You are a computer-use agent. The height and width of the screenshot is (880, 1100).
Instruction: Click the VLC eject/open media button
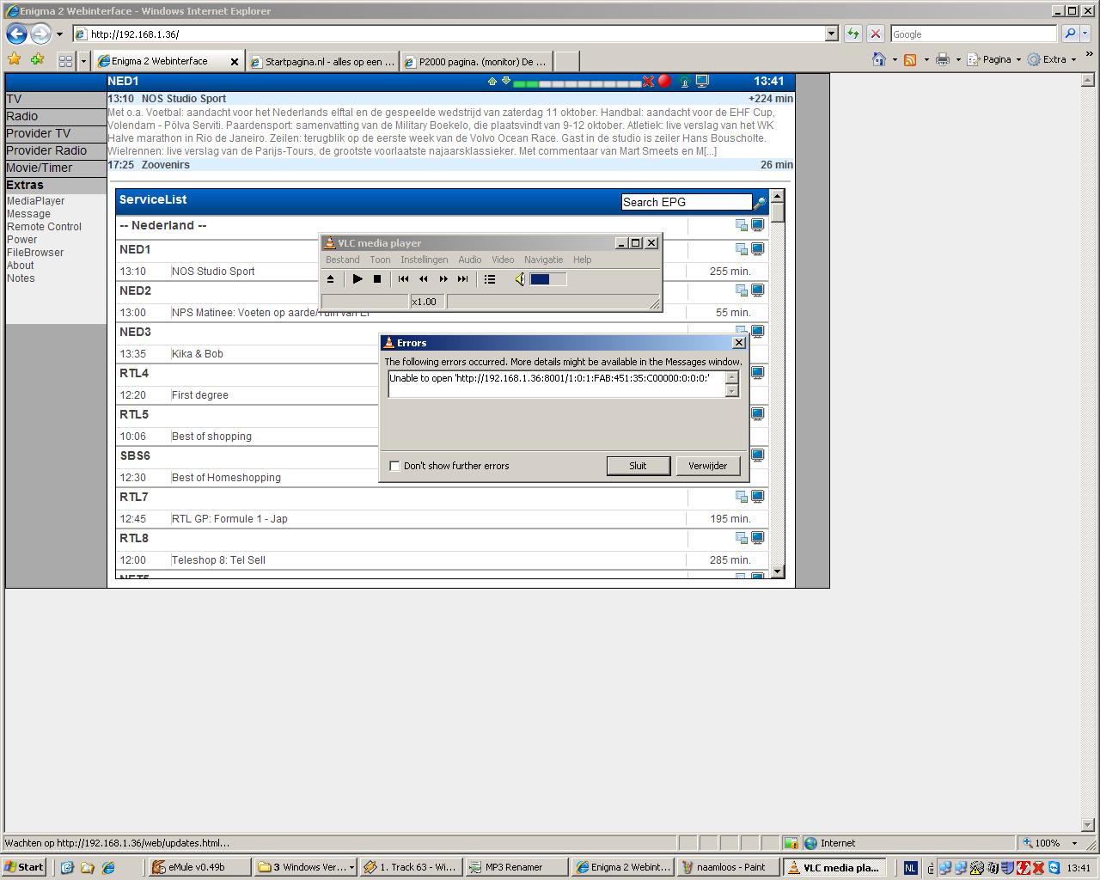coord(330,279)
